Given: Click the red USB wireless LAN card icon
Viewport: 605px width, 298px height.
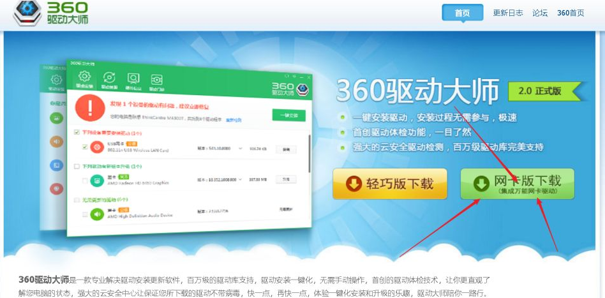Looking at the screenshot, I should (96, 148).
